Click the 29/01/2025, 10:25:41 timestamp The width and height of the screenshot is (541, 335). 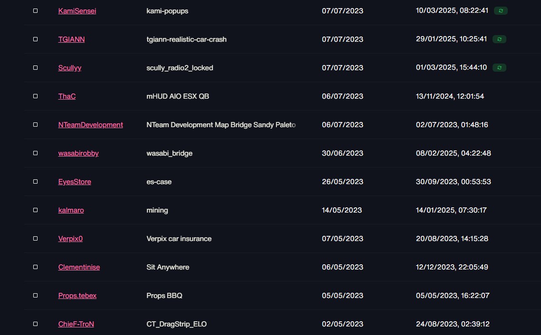pos(451,39)
